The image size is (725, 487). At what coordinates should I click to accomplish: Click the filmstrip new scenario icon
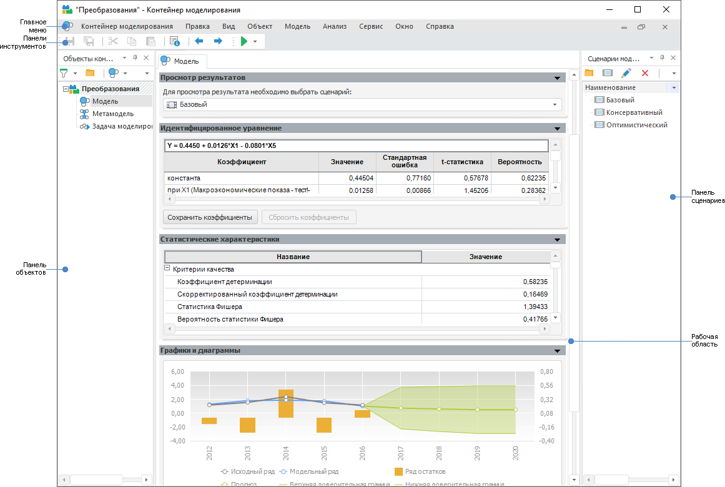pos(607,73)
